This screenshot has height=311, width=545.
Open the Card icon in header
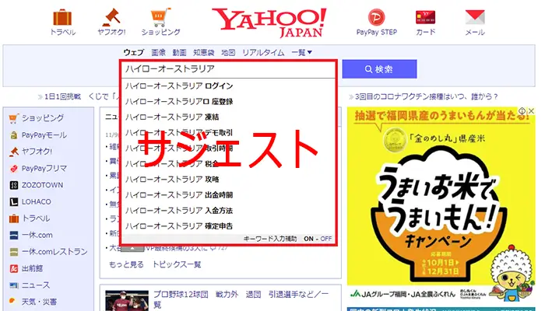425,17
